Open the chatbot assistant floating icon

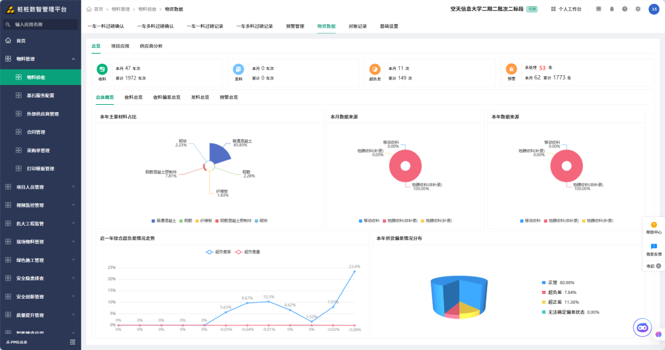click(642, 328)
